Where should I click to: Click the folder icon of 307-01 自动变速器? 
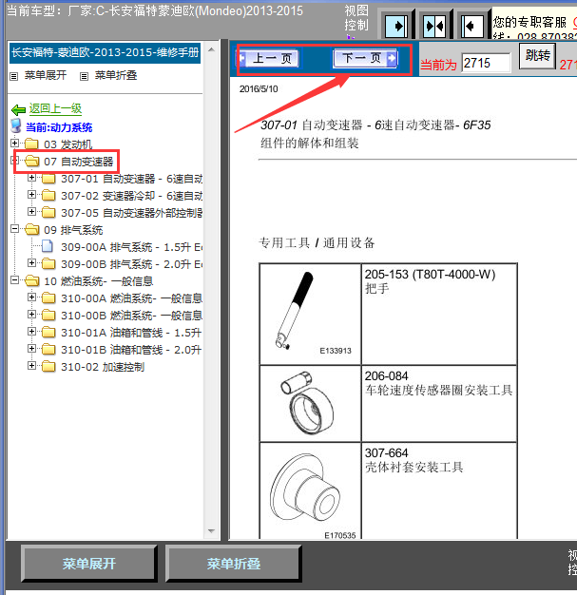point(48,178)
